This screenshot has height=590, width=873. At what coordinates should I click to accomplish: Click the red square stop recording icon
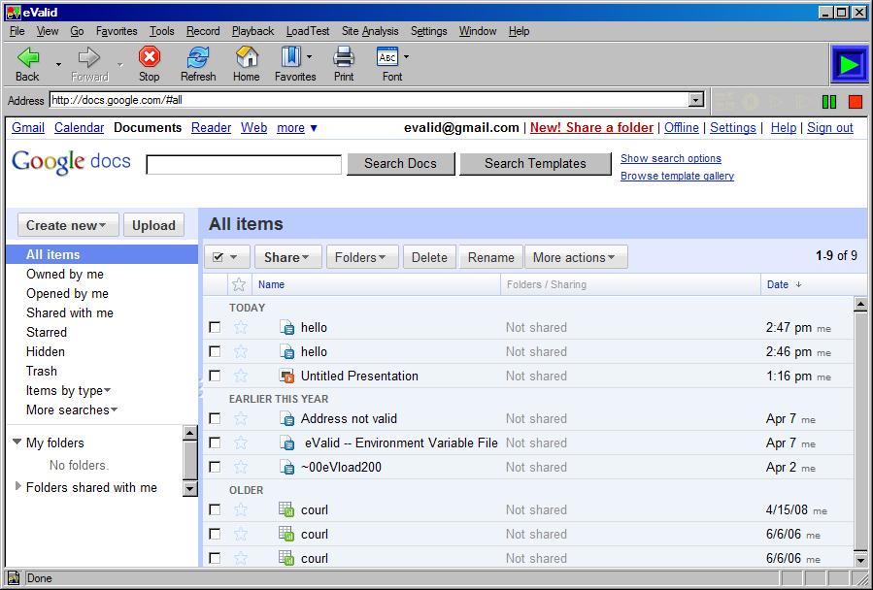(x=856, y=102)
